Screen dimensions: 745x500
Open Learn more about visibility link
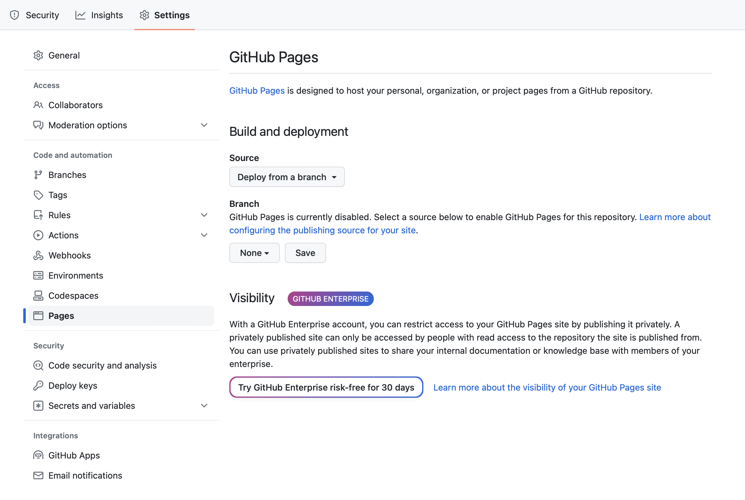coord(547,387)
